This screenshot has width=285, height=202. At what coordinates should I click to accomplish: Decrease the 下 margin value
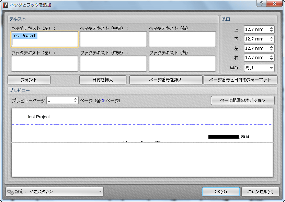click(271, 40)
